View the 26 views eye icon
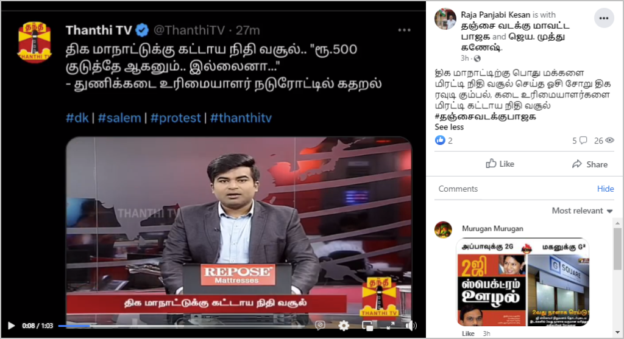This screenshot has height=339, width=624. (609, 141)
